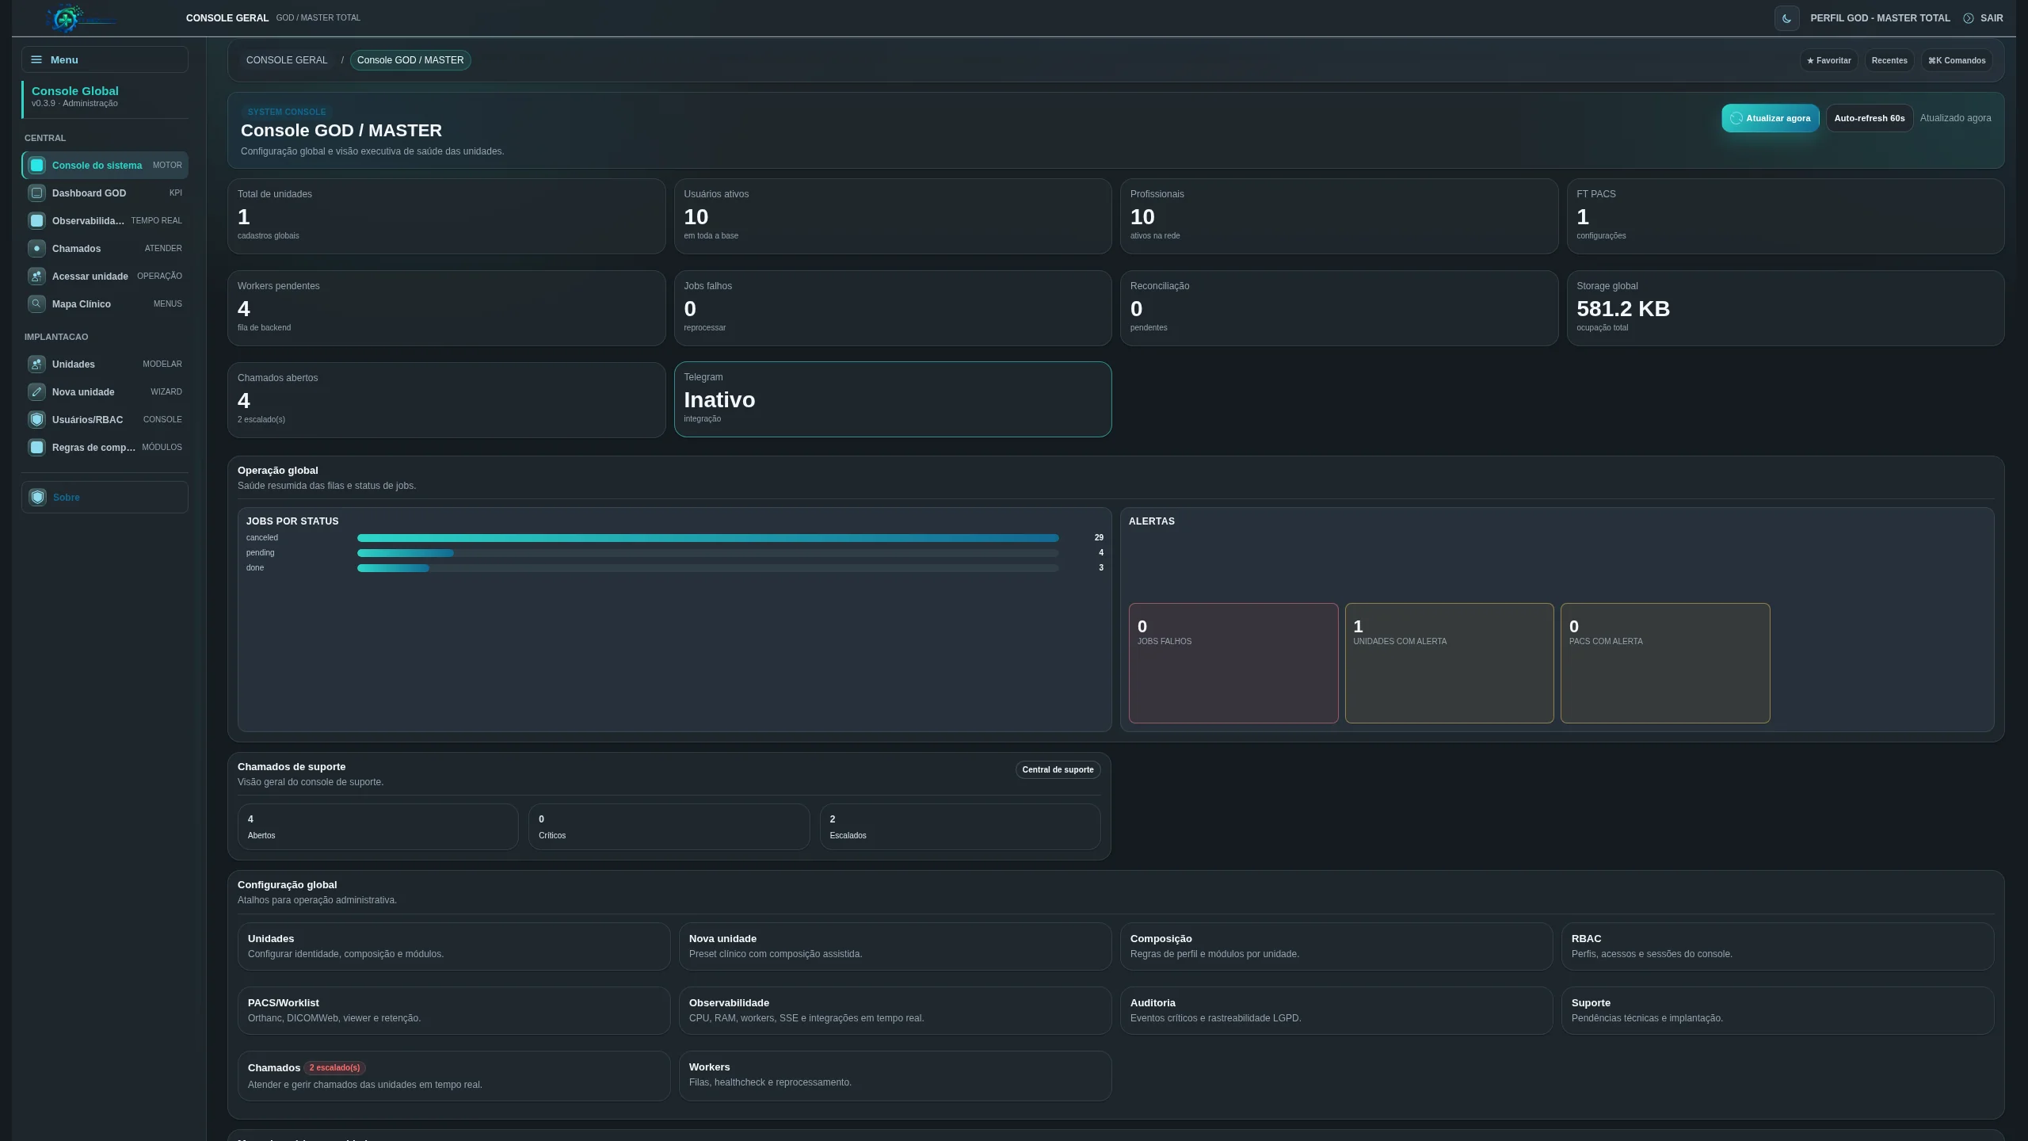
Task: Click the app logo in the header
Action: (x=79, y=18)
